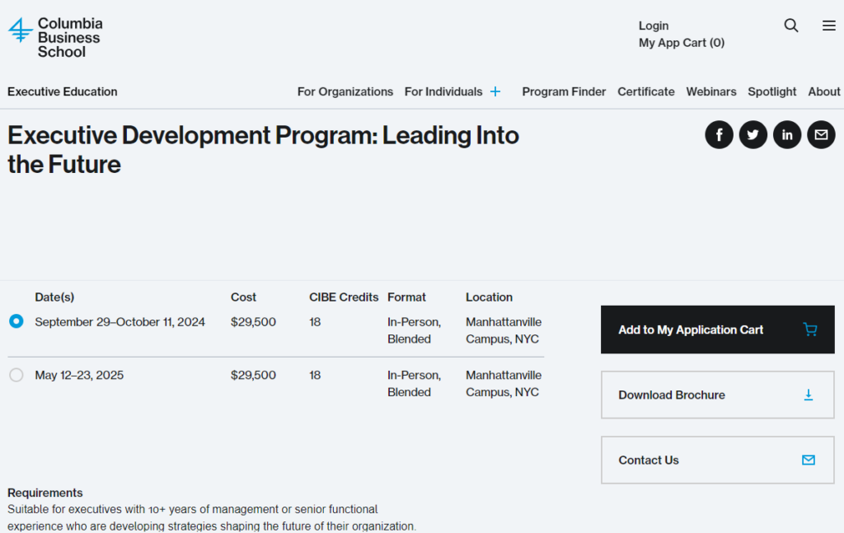Open About menu item

tap(823, 92)
